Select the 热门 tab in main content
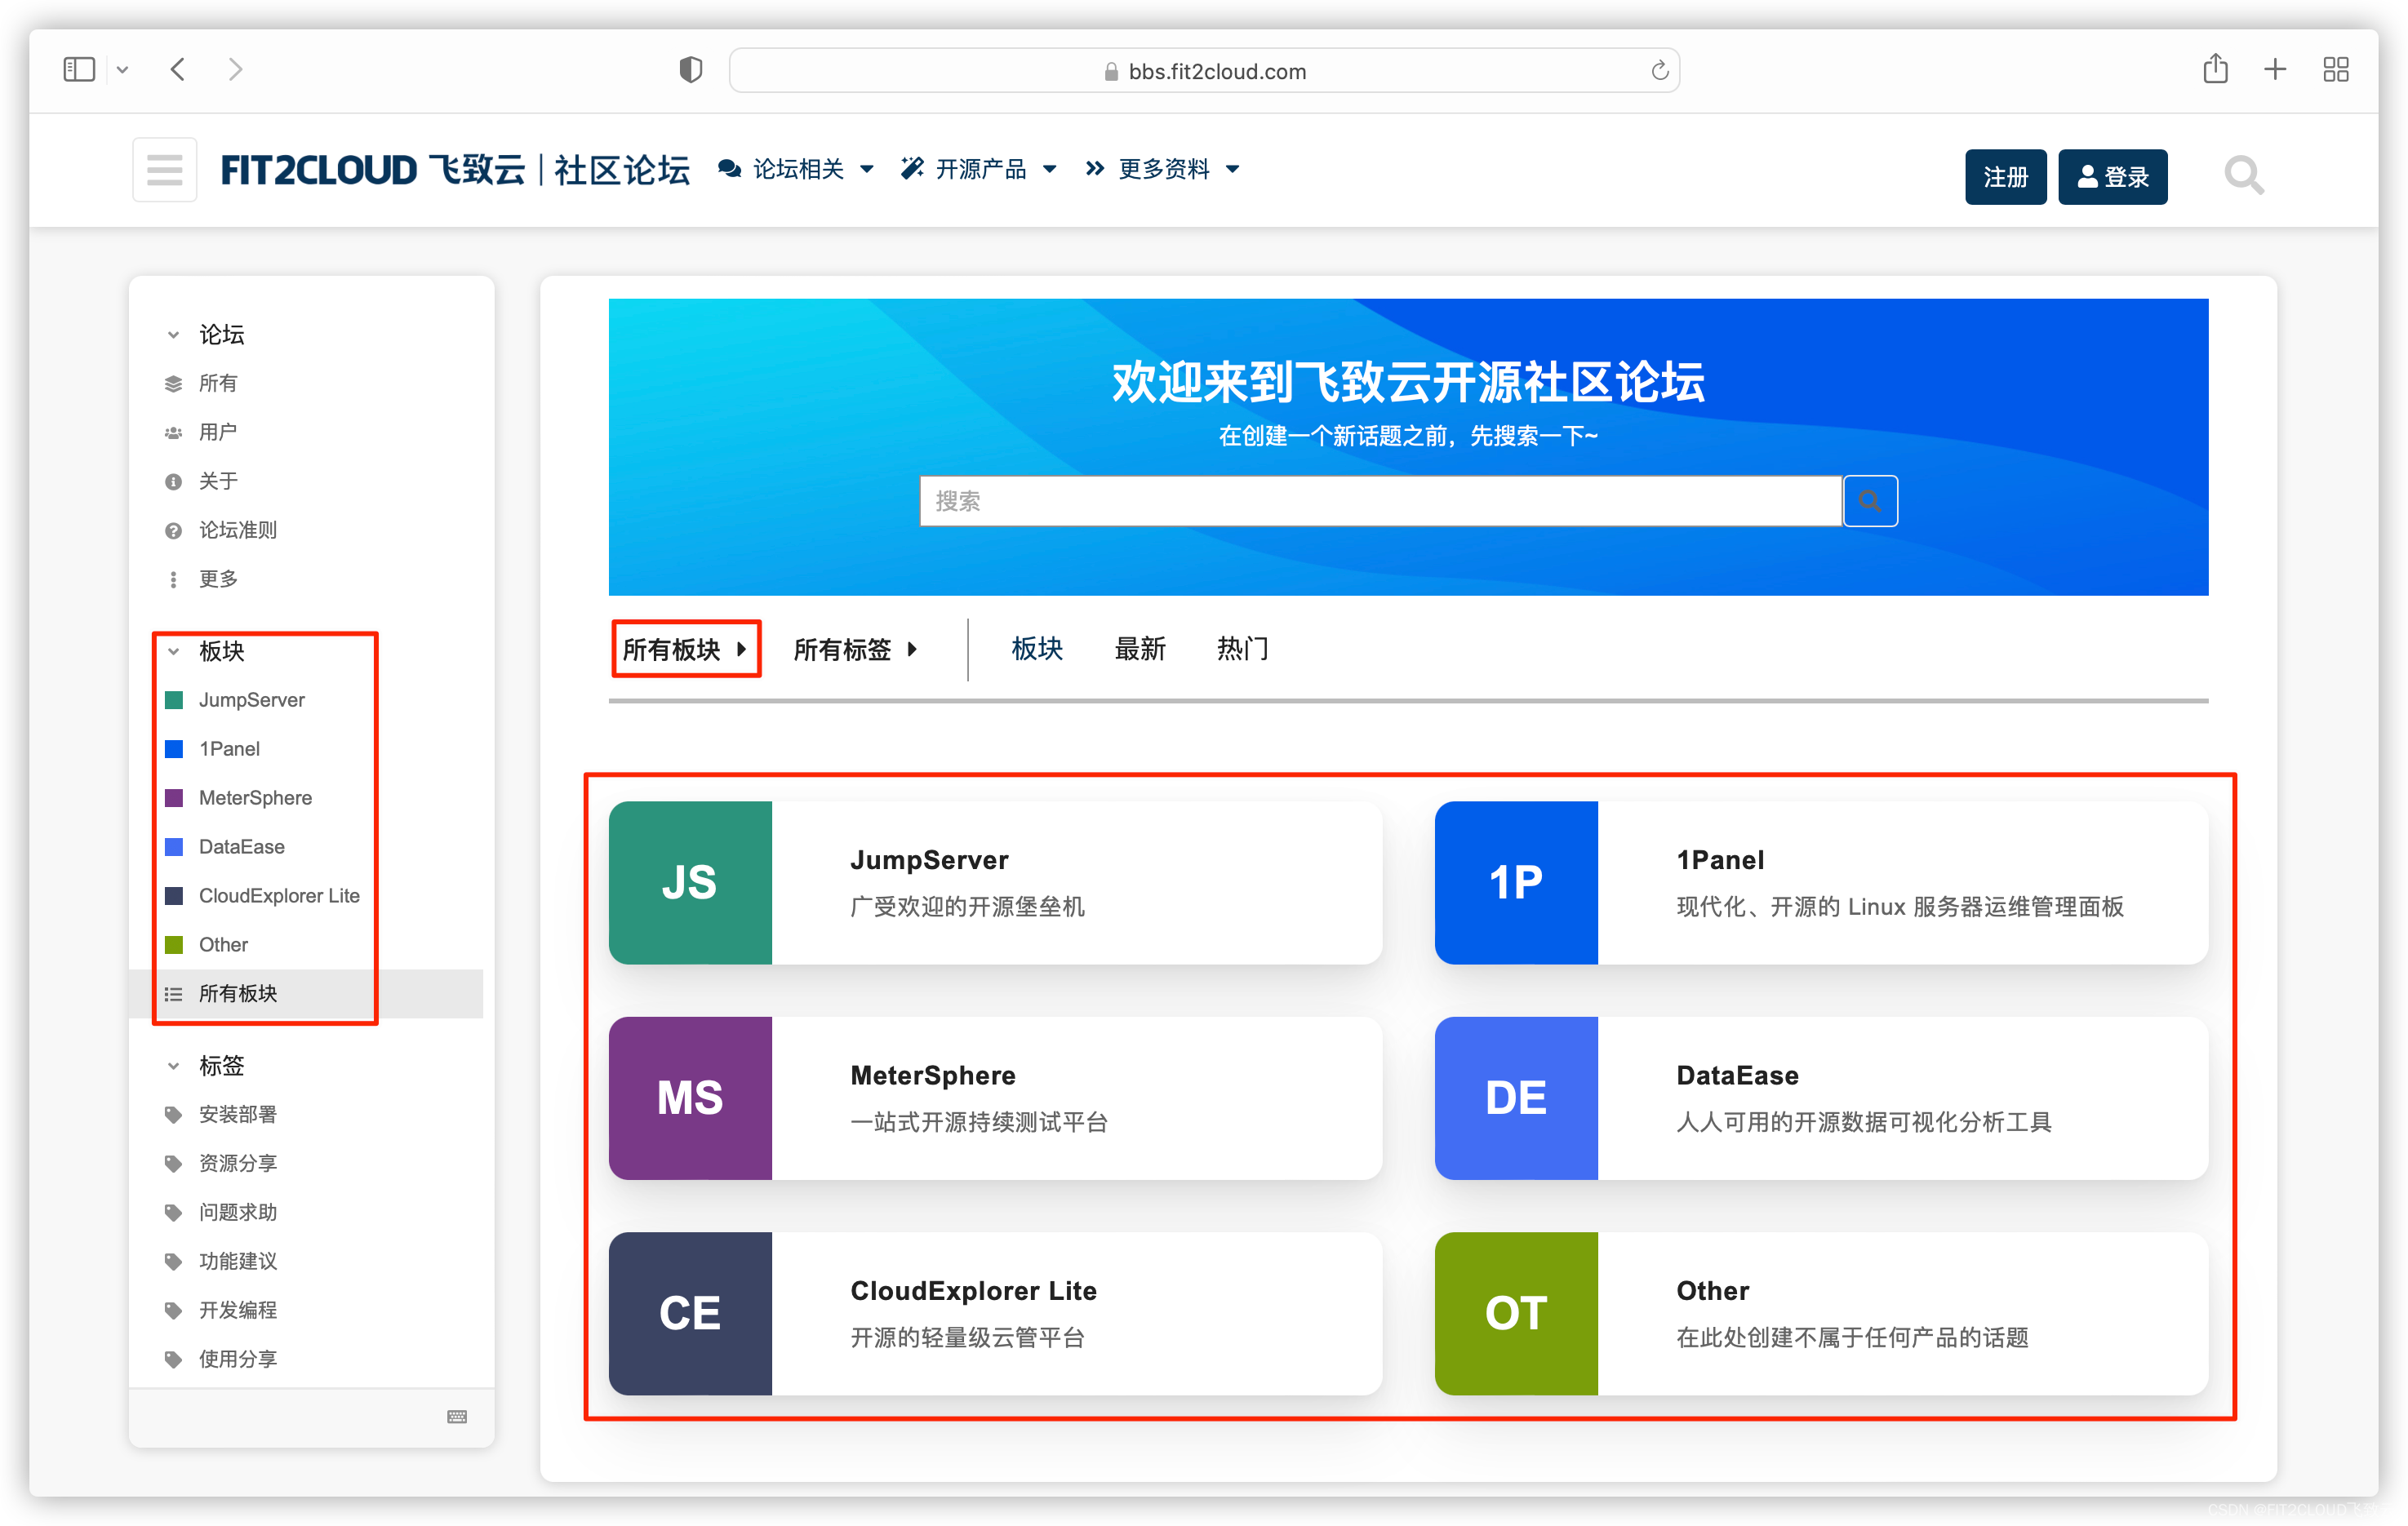 [1228, 645]
